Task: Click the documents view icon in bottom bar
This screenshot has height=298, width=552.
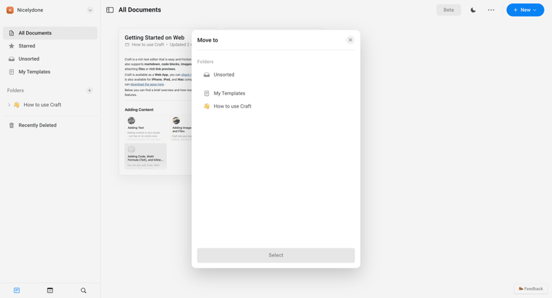Action: click(17, 290)
